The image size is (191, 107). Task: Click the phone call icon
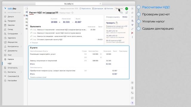click(132, 93)
